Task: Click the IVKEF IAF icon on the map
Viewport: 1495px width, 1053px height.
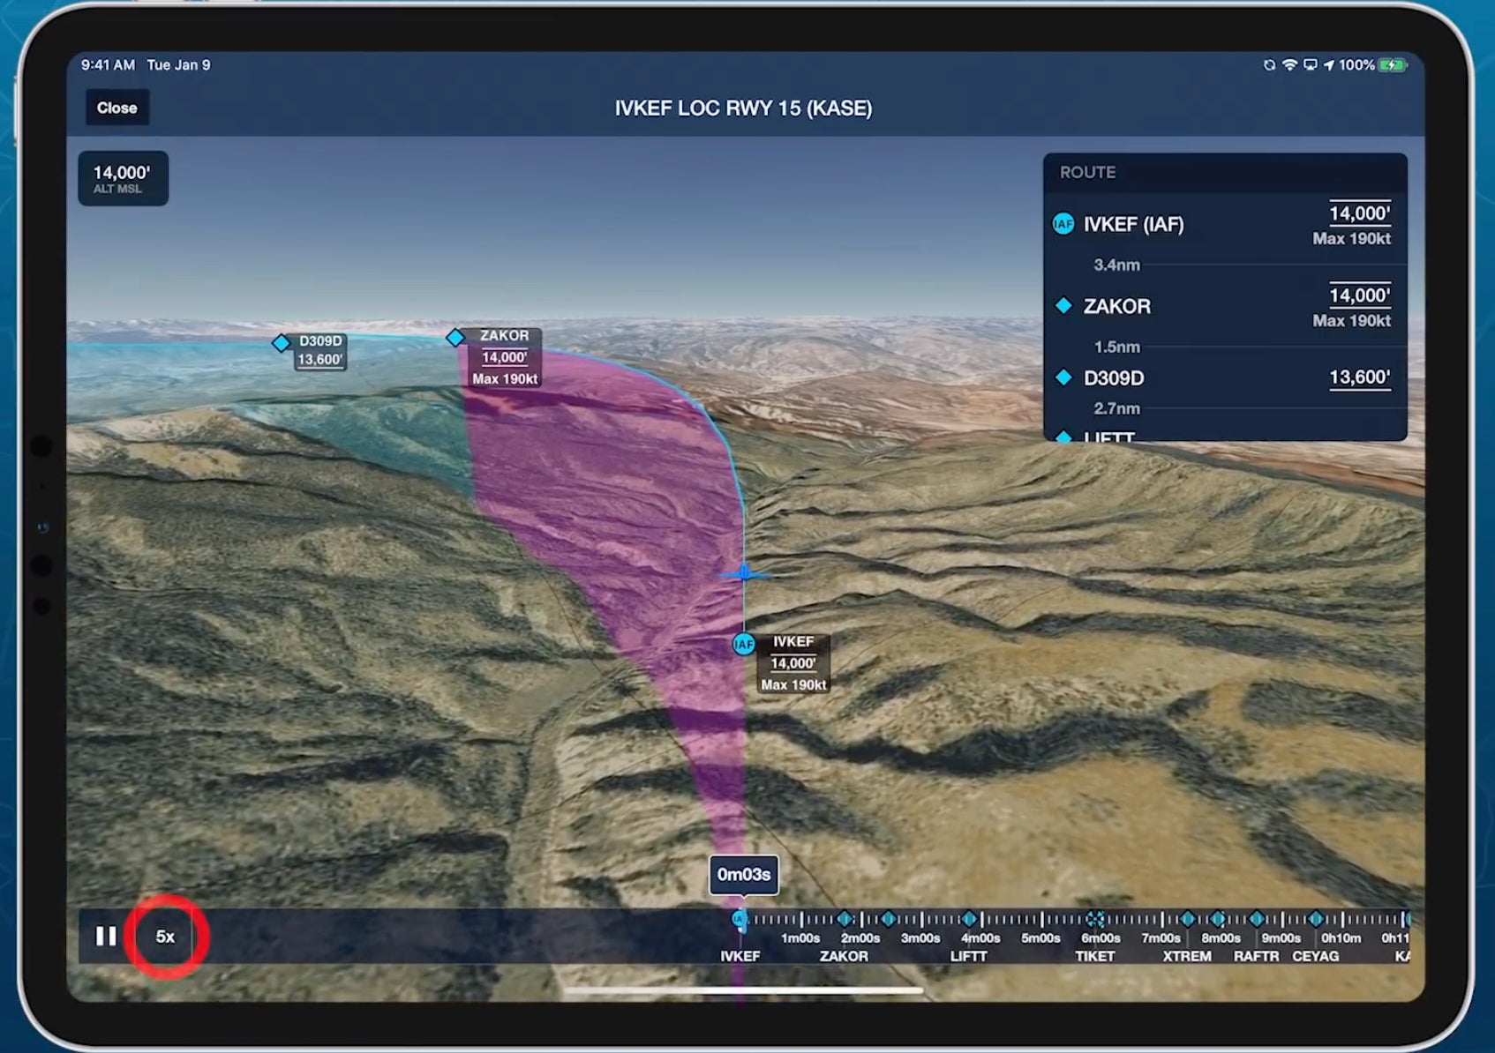Action: (744, 645)
